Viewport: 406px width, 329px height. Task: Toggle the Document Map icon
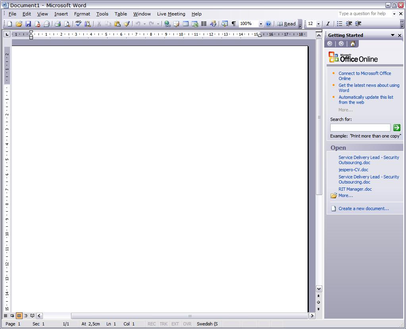(x=225, y=24)
